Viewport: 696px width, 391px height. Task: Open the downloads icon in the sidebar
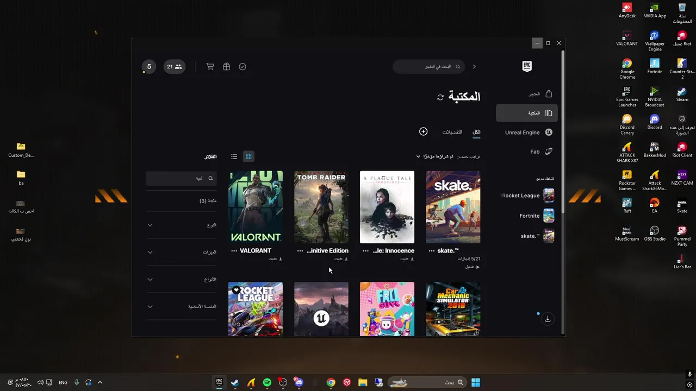tap(548, 319)
